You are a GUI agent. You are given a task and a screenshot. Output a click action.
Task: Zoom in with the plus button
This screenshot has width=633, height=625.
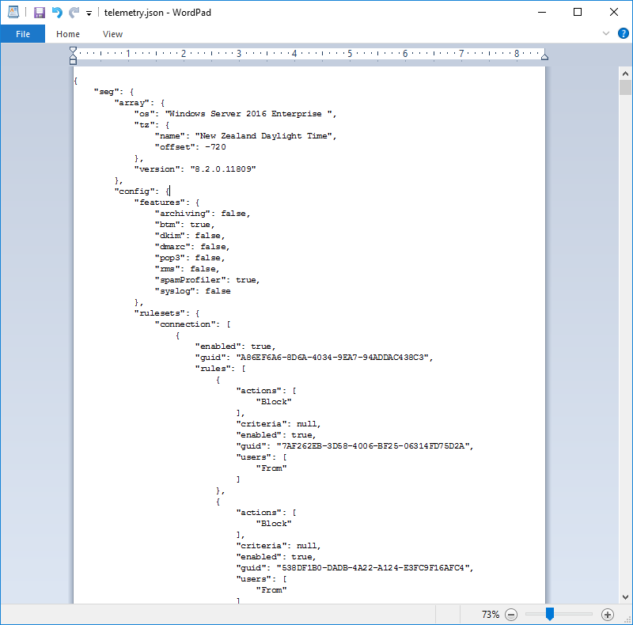(608, 615)
